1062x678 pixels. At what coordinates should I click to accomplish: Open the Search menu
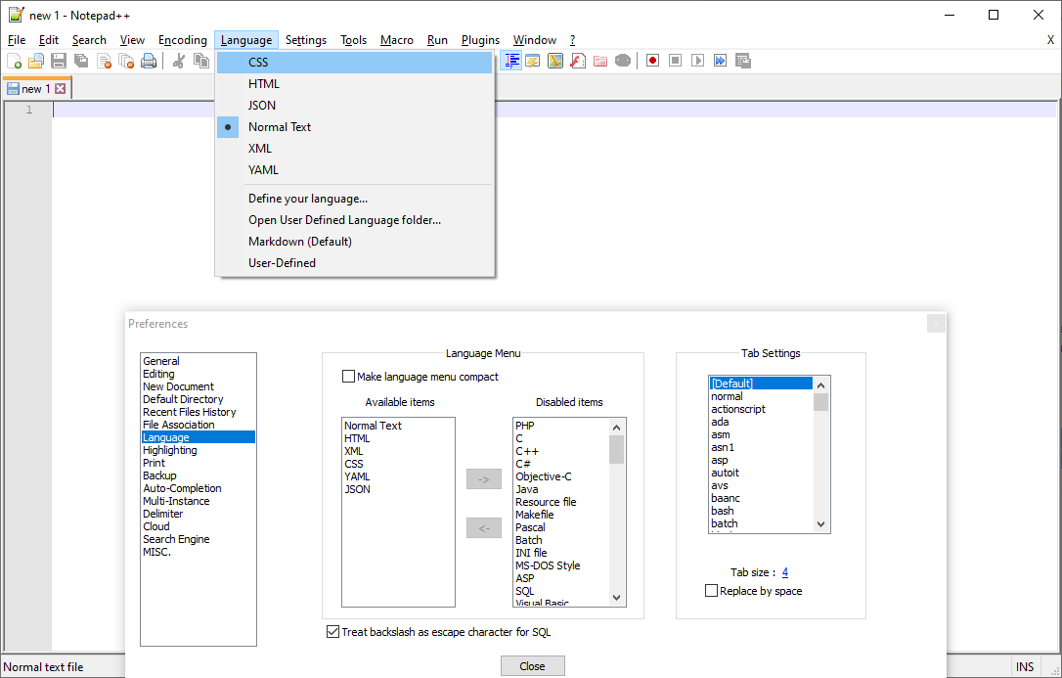point(89,40)
